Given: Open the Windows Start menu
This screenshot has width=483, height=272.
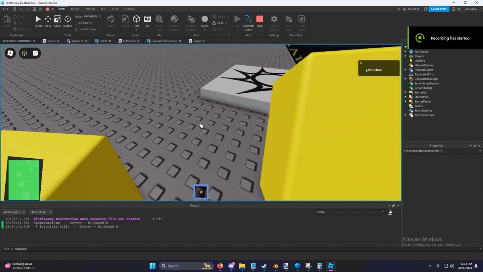Looking at the screenshot, I should 152,266.
